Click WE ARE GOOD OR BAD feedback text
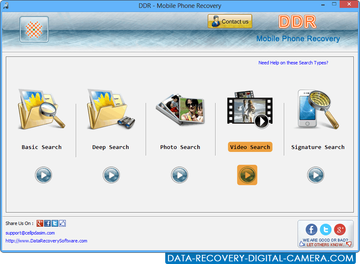Viewport: 360px width, 264px height. point(325,240)
